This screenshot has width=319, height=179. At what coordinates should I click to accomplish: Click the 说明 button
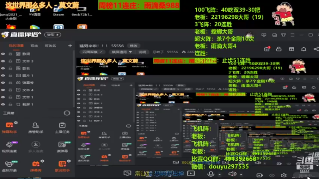pos(142,52)
